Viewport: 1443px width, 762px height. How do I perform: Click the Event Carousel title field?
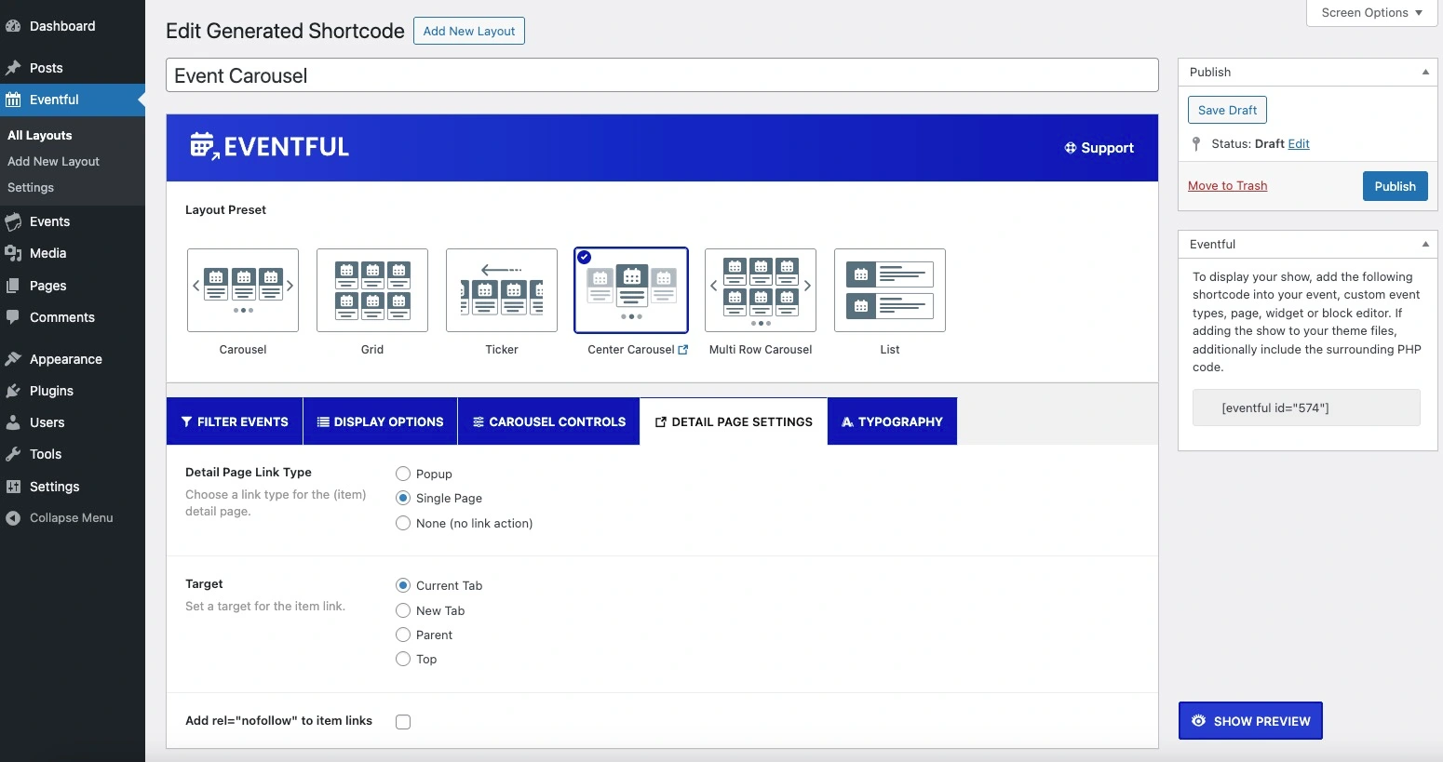662,75
